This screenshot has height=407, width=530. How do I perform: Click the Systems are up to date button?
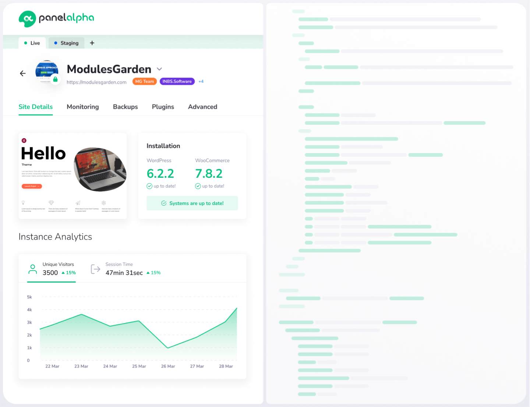pos(192,203)
